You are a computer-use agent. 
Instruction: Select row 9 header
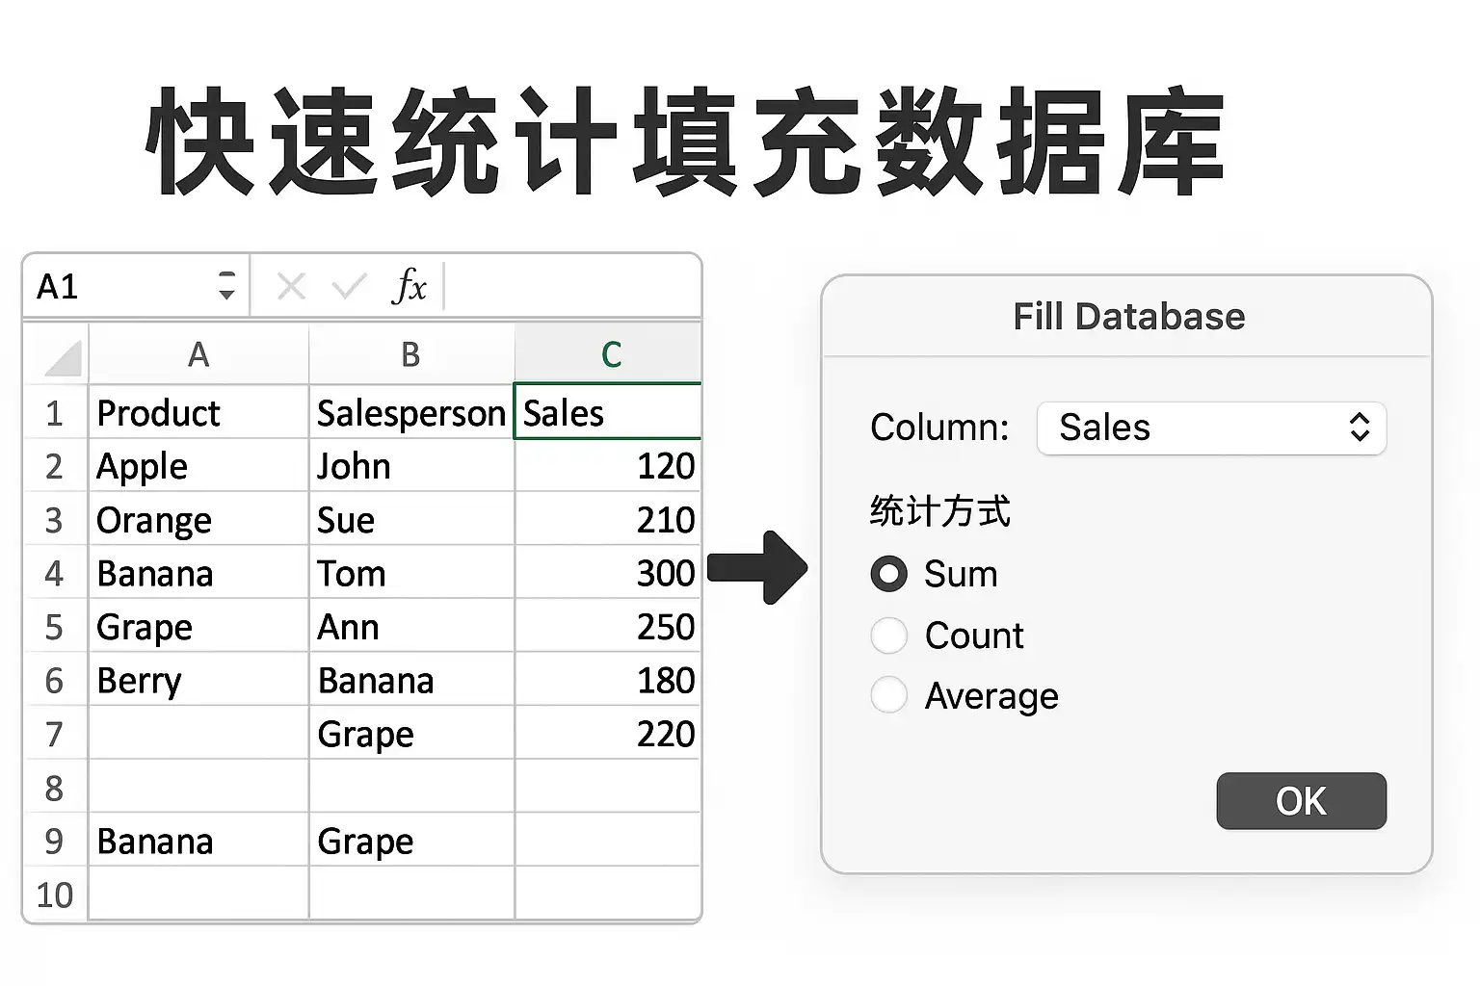click(54, 841)
